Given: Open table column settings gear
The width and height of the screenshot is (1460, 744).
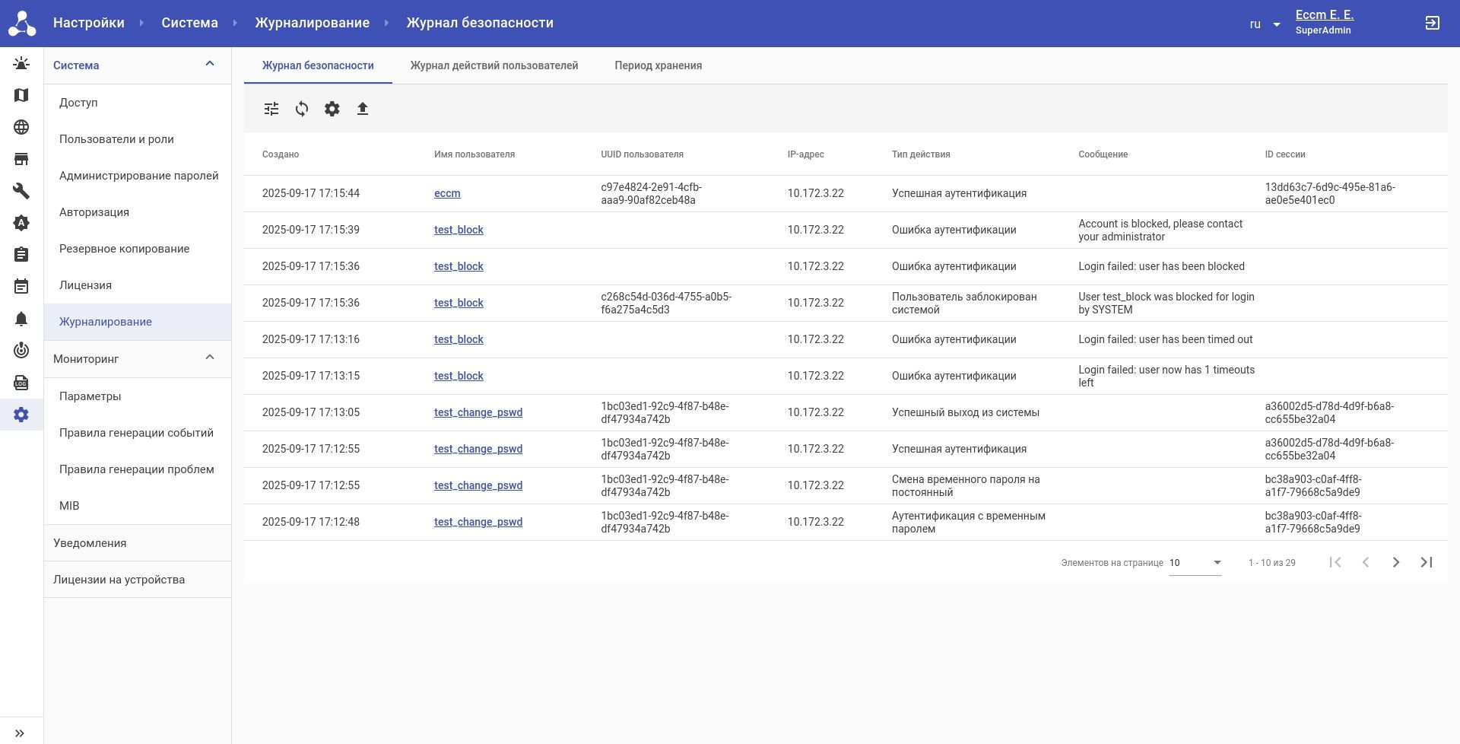Looking at the screenshot, I should pos(332,109).
